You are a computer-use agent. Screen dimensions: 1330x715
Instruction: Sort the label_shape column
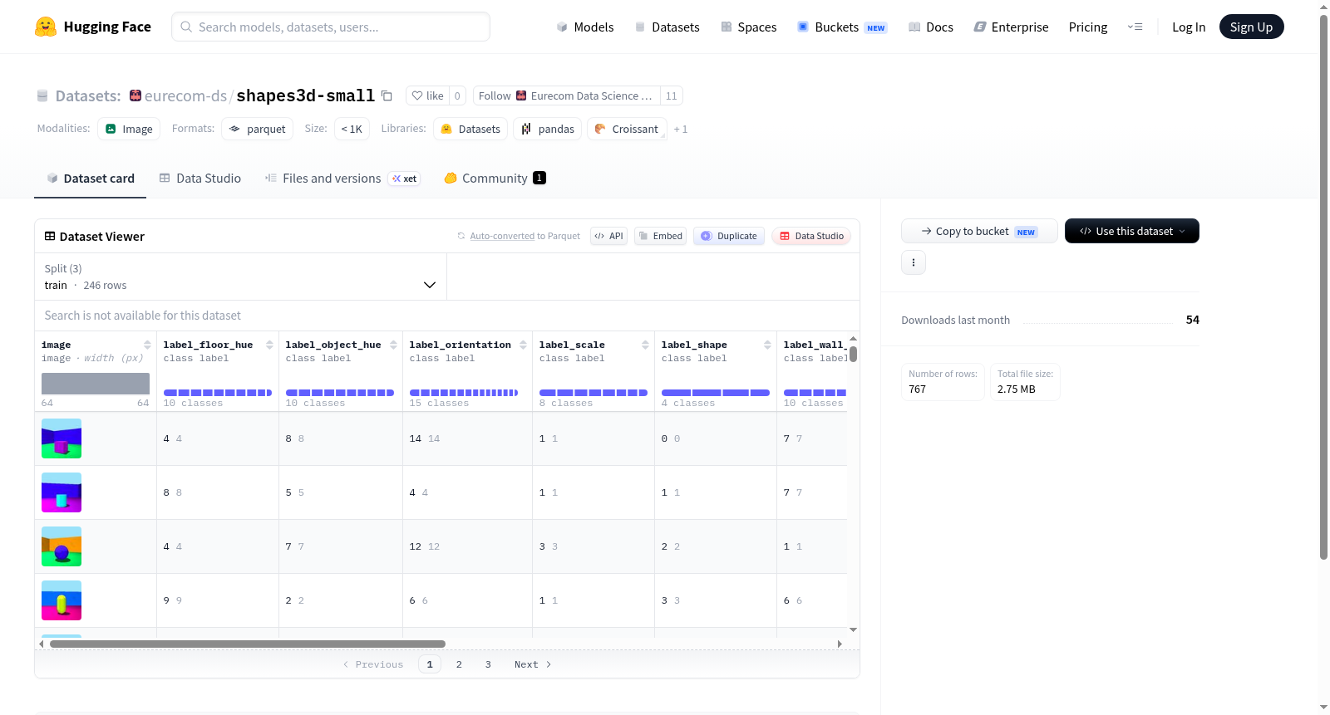767,345
